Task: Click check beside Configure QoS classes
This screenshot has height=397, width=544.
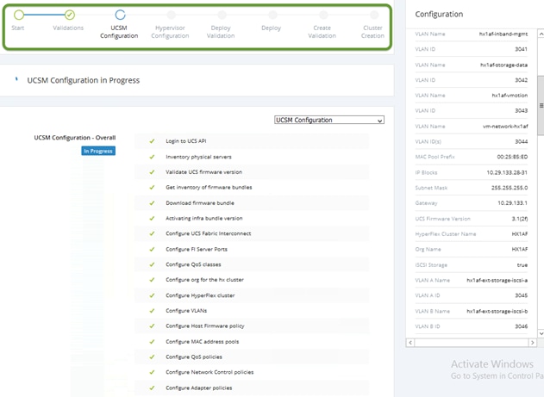Action: [152, 264]
